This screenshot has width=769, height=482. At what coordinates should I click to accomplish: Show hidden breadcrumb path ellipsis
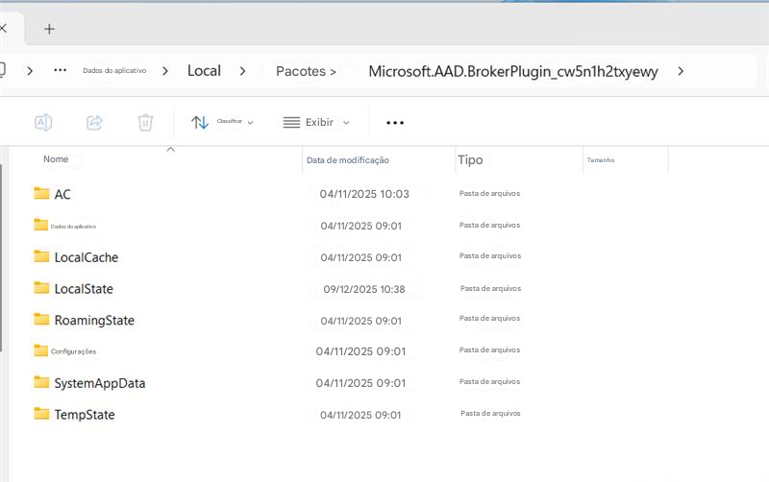tap(60, 70)
